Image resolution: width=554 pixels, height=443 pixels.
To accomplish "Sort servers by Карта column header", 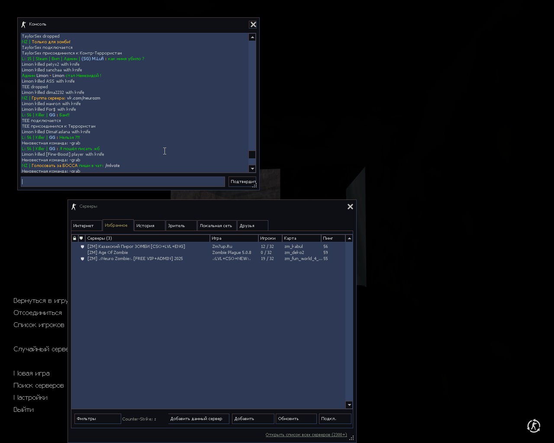I will click(x=301, y=238).
